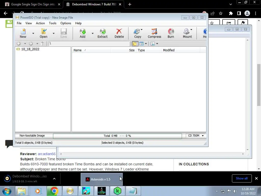Click the Delete toolbar icon
261x196 pixels.
click(x=119, y=33)
